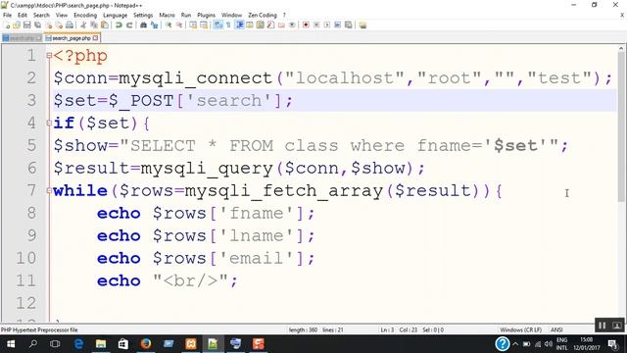Open the Plugins menu
Viewport: 627px width, 353px height.
206,15
